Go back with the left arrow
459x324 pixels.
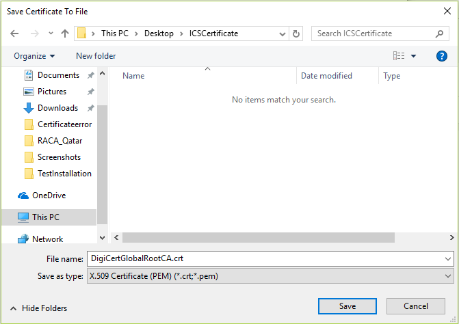point(14,33)
